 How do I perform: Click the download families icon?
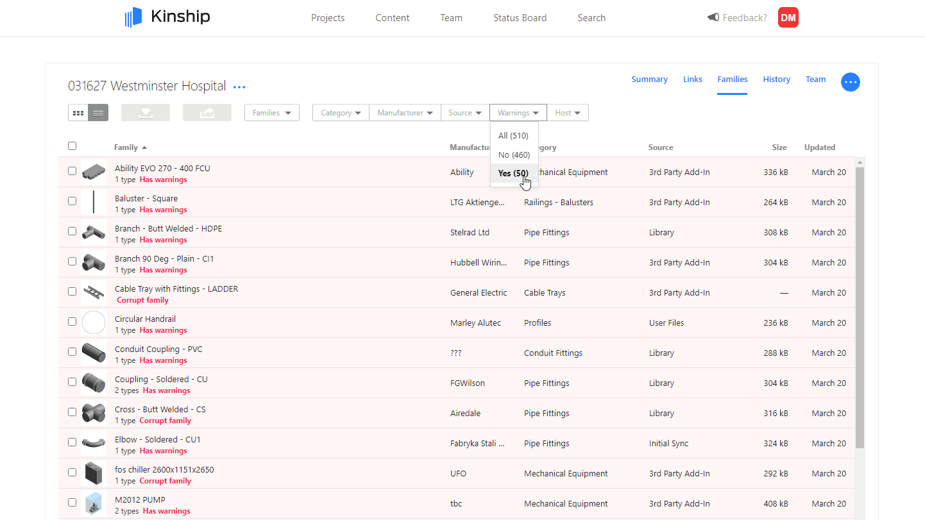145,112
